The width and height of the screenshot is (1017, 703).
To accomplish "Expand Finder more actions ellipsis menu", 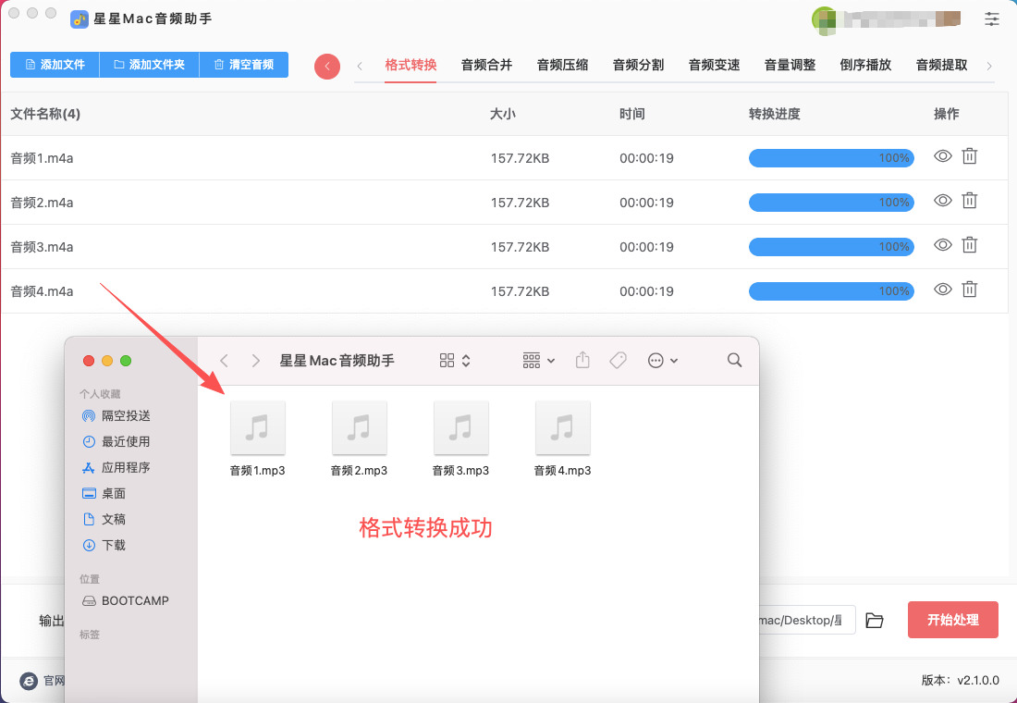I will click(663, 361).
